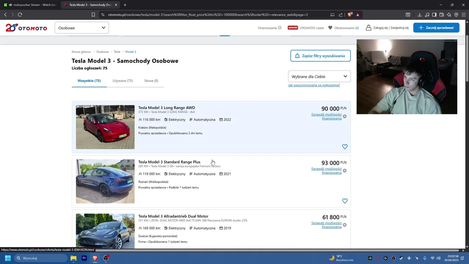The height and width of the screenshot is (264, 469).
Task: Open red Tesla Model 3 thumbnail
Action: coord(105,127)
